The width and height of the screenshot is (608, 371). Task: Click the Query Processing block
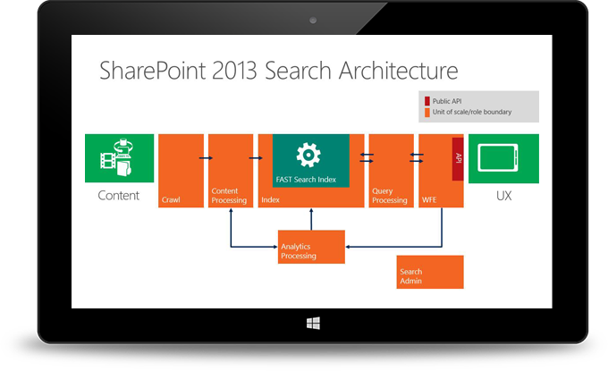coord(392,171)
